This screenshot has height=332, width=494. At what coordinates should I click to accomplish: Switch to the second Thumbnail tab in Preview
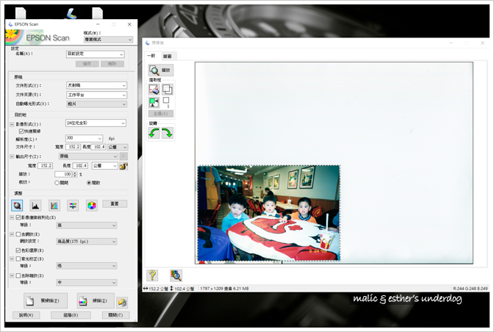point(169,57)
